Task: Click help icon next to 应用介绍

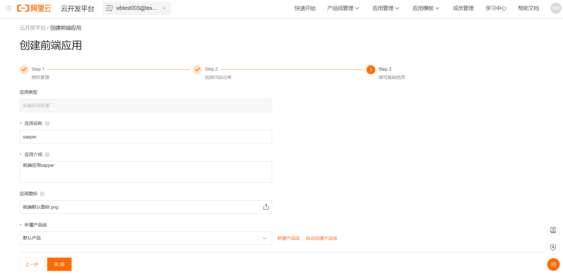Action: 47,155
